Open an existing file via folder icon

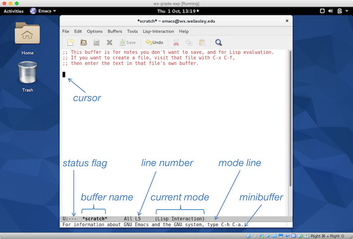click(83, 42)
